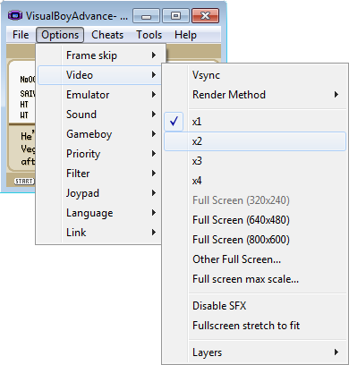Screen dimensions: 349x365
Task: Click the START button in game screen
Action: (x=24, y=181)
